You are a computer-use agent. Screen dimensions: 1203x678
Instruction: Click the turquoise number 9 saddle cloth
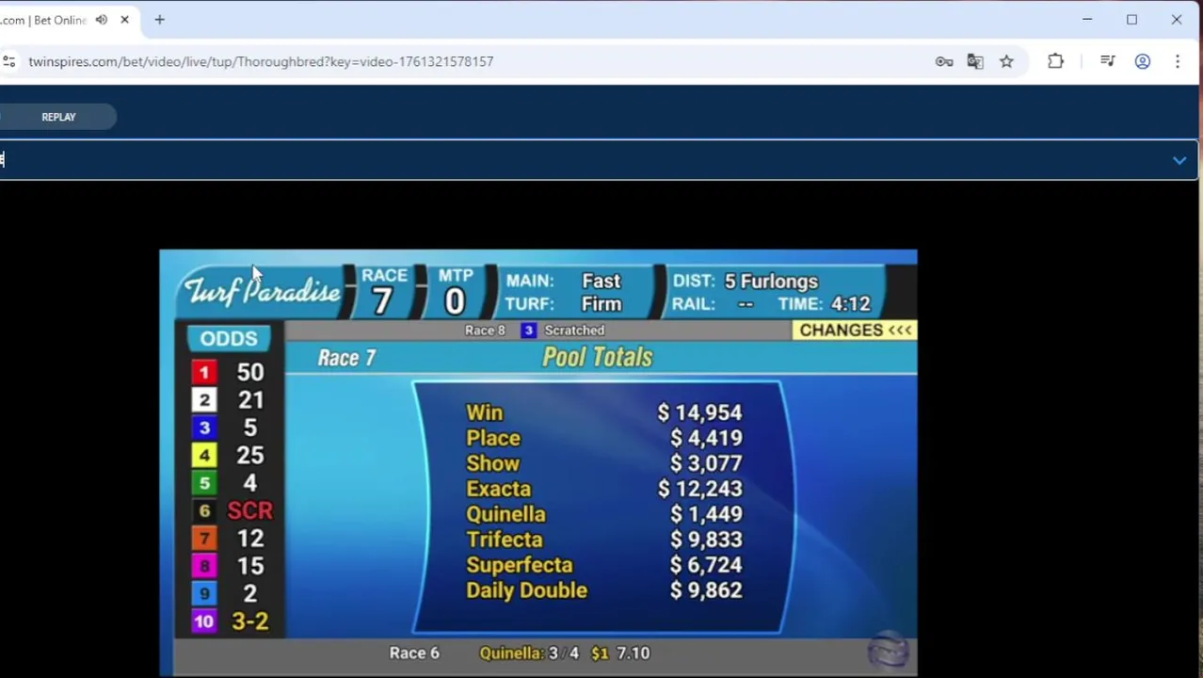[x=204, y=593]
